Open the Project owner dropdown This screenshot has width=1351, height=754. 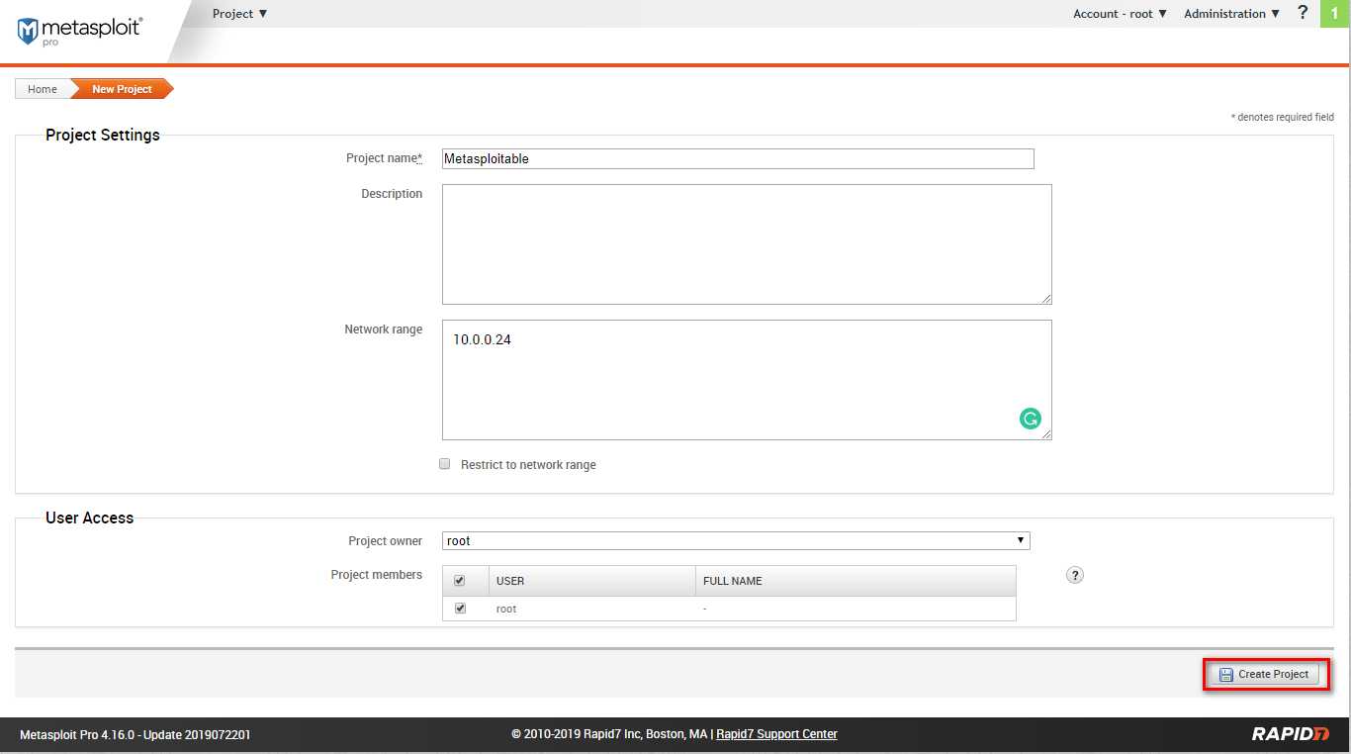coord(736,541)
